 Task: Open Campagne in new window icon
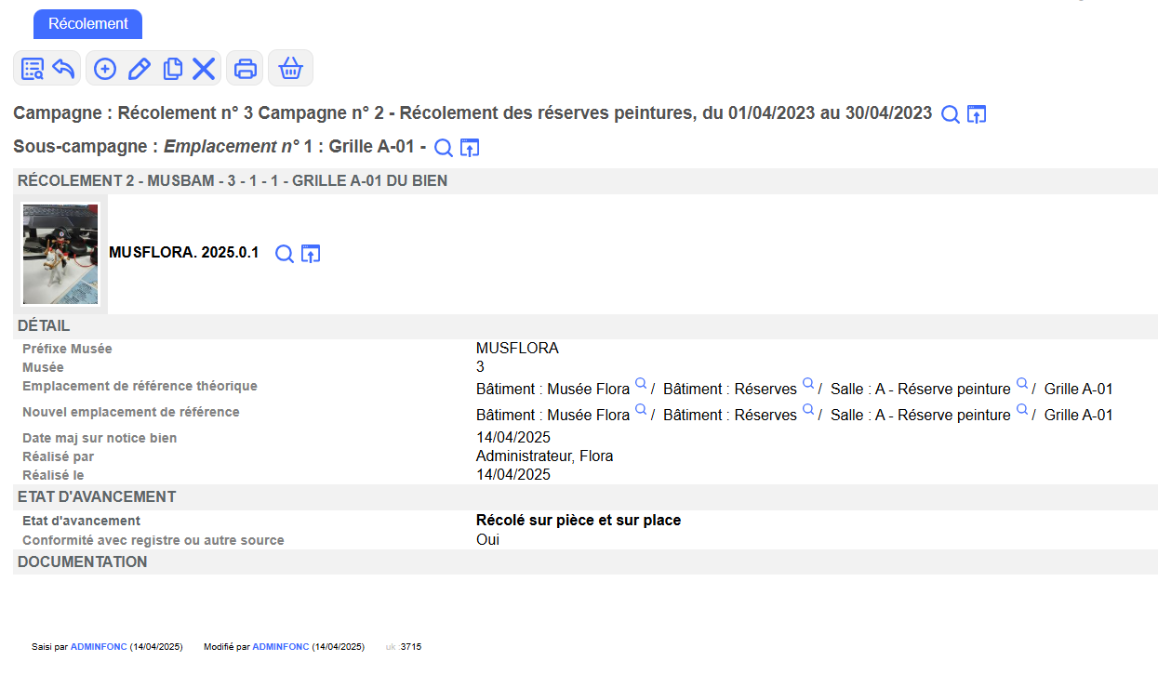(976, 114)
